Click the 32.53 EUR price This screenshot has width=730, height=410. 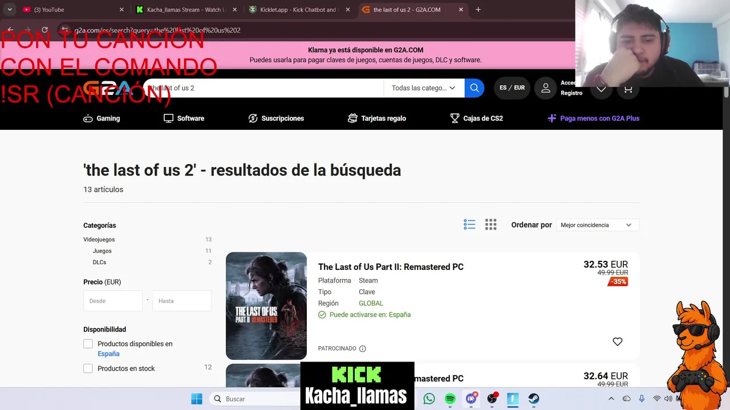click(x=606, y=264)
